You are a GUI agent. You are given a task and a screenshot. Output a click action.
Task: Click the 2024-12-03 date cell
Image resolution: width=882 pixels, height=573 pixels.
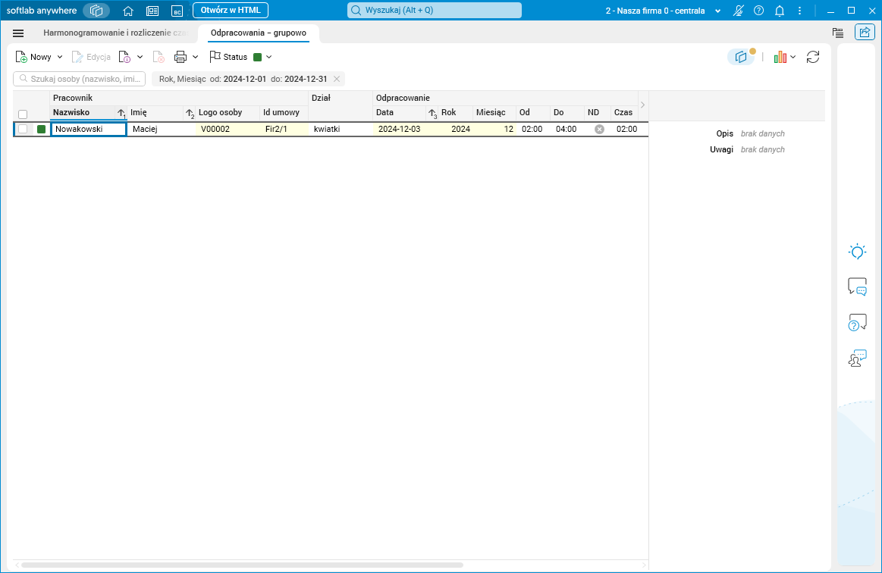[x=406, y=130]
